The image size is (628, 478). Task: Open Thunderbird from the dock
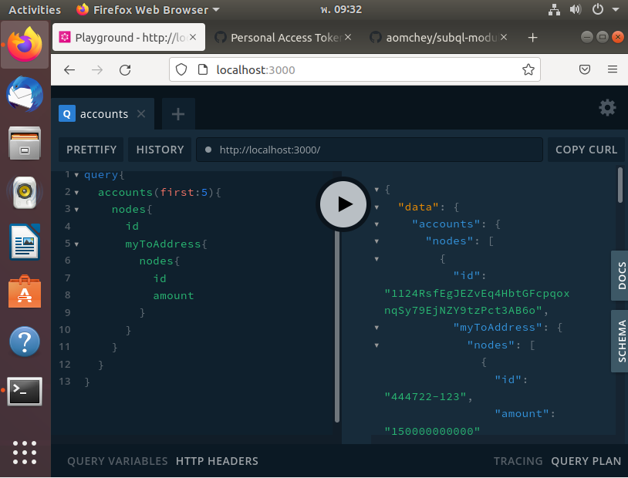[24, 95]
